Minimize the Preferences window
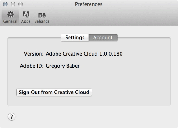Image resolution: width=178 pixels, height=128 pixels. [13, 4]
